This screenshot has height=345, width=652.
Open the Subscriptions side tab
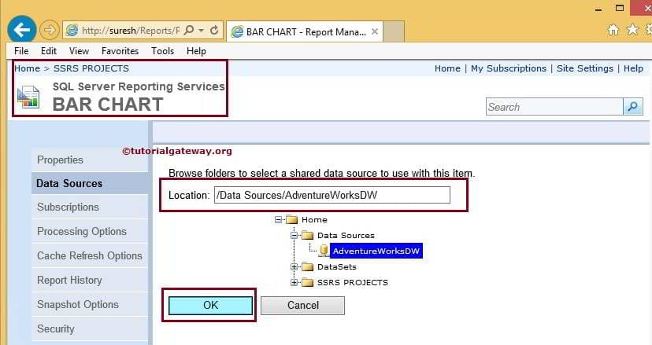(90, 207)
